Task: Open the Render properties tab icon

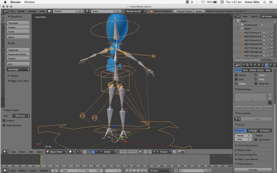Action: (244, 65)
